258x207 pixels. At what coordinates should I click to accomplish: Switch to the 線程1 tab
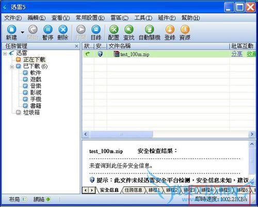tap(154, 190)
